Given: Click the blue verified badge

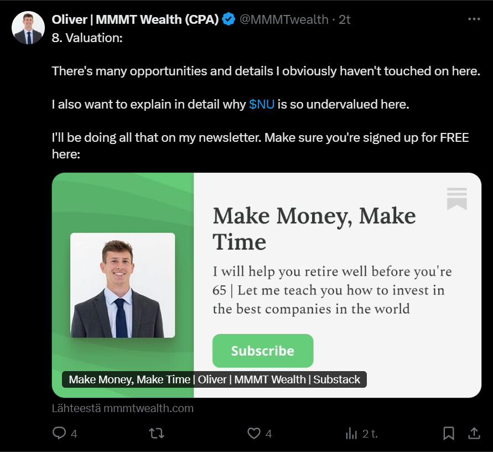Looking at the screenshot, I should pyautogui.click(x=229, y=19).
